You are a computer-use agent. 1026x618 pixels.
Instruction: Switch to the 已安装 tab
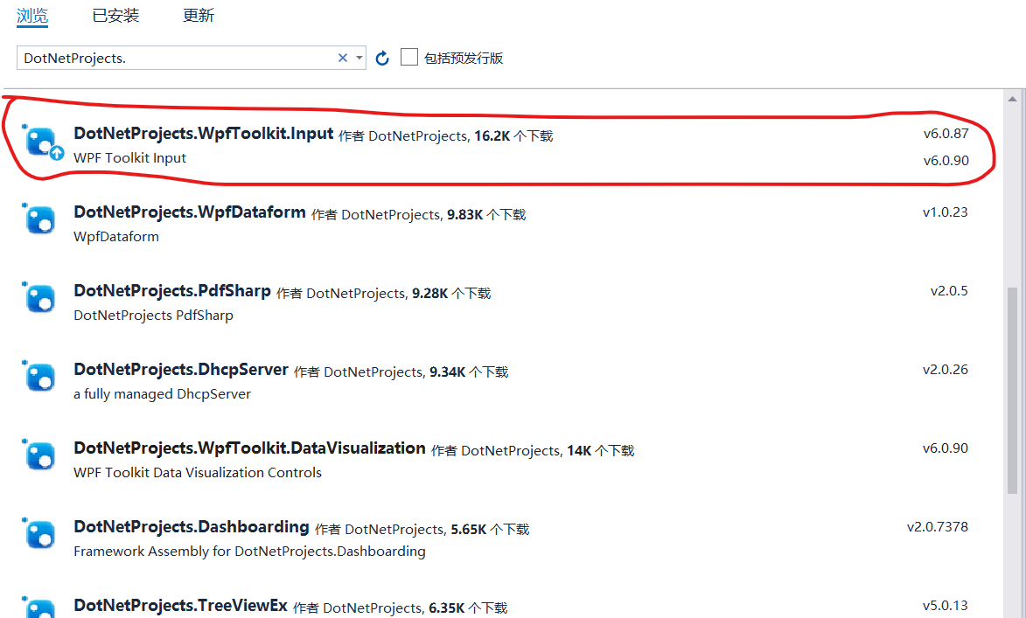tap(115, 15)
